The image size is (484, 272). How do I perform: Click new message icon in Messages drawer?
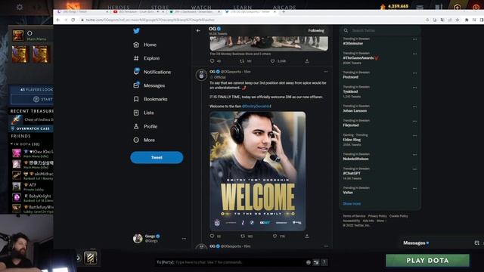(x=476, y=243)
